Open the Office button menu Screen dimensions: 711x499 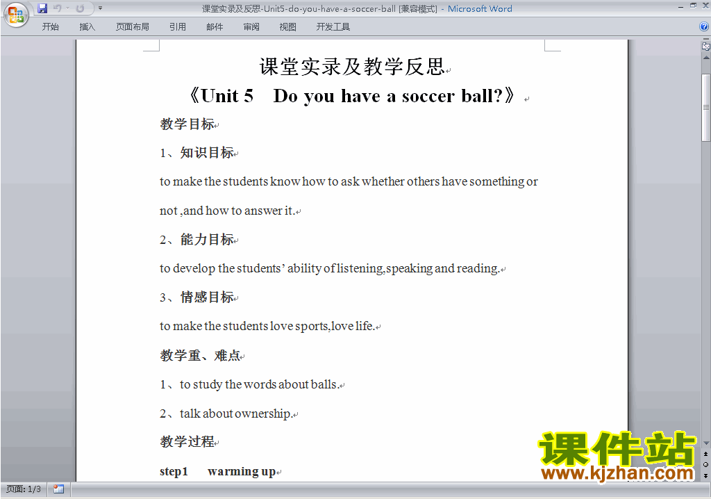pyautogui.click(x=16, y=14)
